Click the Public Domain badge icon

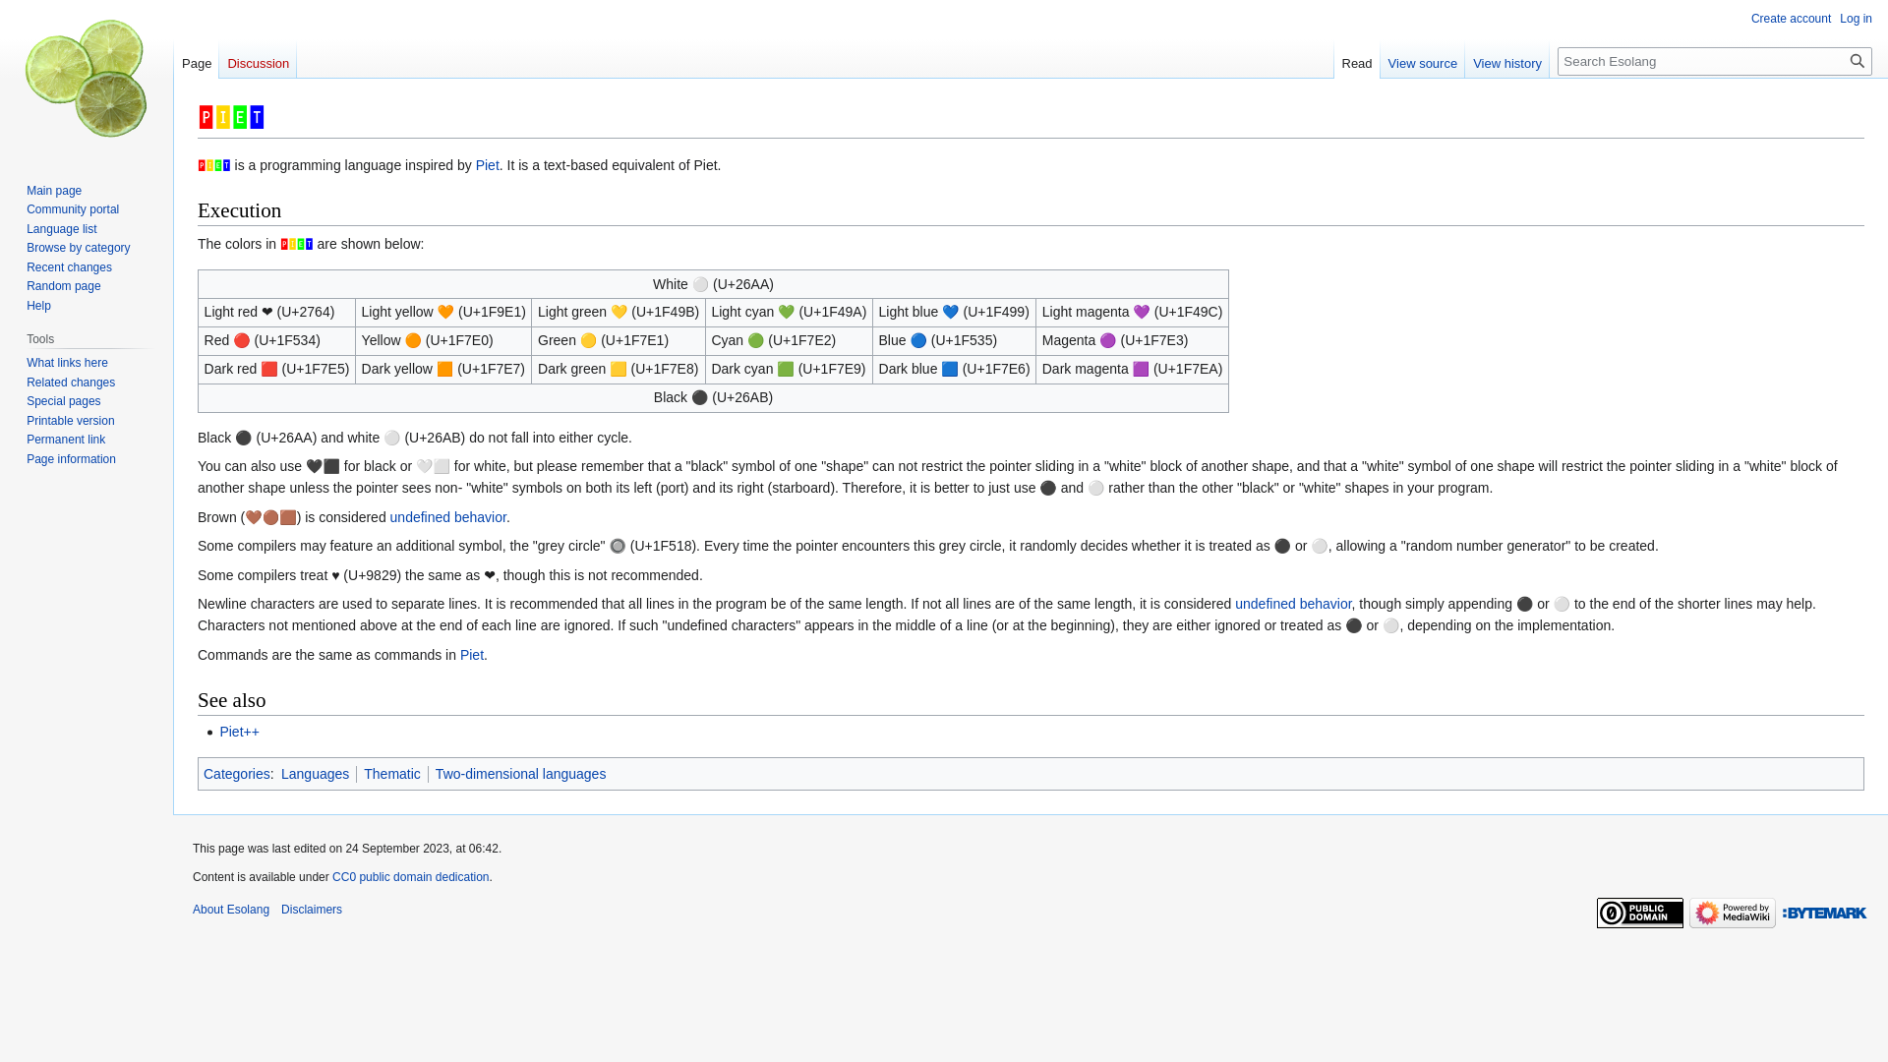pyautogui.click(x=1639, y=913)
